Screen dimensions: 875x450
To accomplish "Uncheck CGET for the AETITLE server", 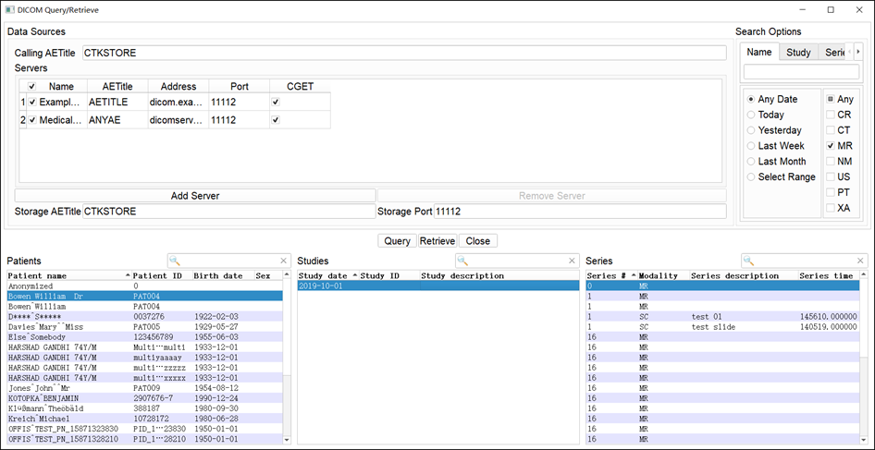I will pos(275,103).
